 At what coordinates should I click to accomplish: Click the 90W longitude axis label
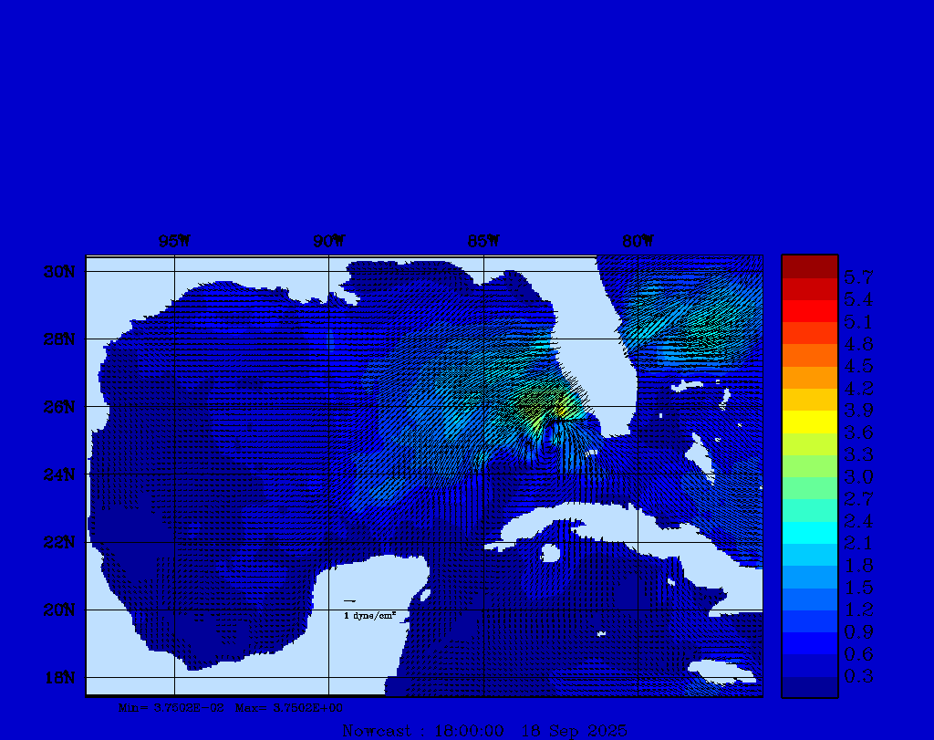point(329,242)
